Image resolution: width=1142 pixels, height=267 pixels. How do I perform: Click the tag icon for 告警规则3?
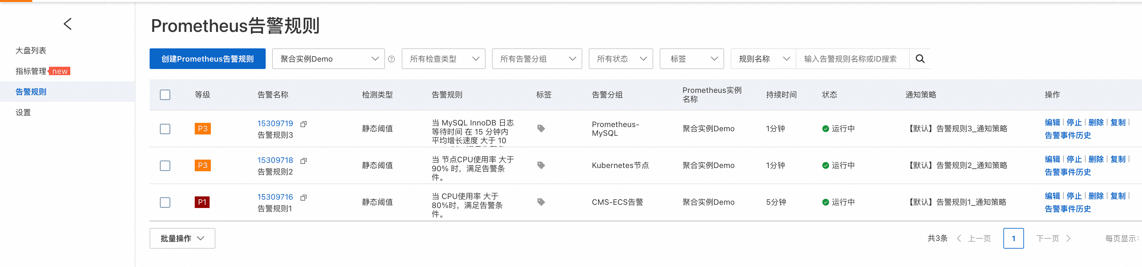pyautogui.click(x=541, y=129)
